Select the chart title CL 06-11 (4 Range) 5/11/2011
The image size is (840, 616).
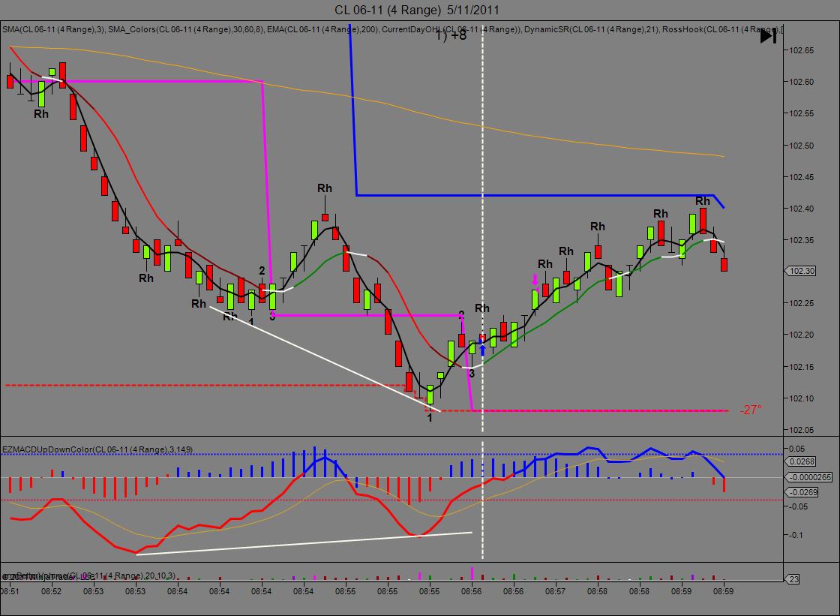click(x=417, y=10)
